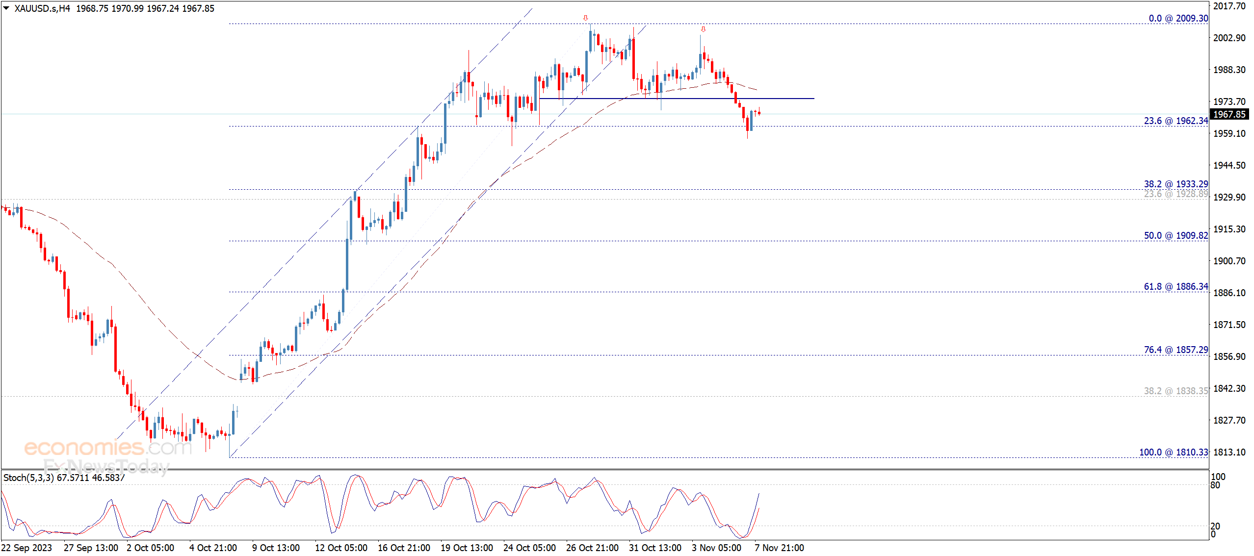Click the 61.8 @ 1886.34 Fibonacci label

coord(1176,286)
